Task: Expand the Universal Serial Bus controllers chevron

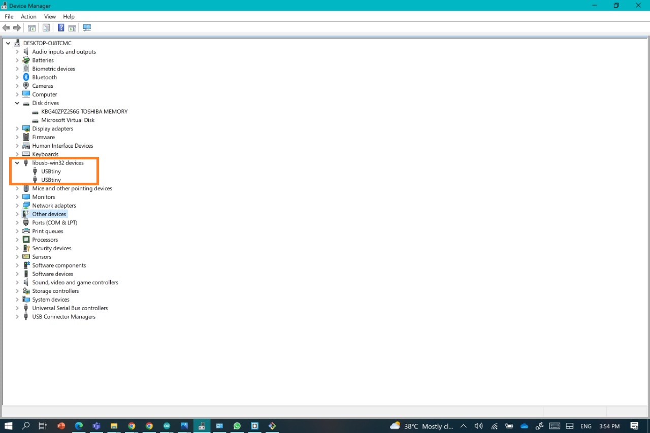Action: coord(17,308)
